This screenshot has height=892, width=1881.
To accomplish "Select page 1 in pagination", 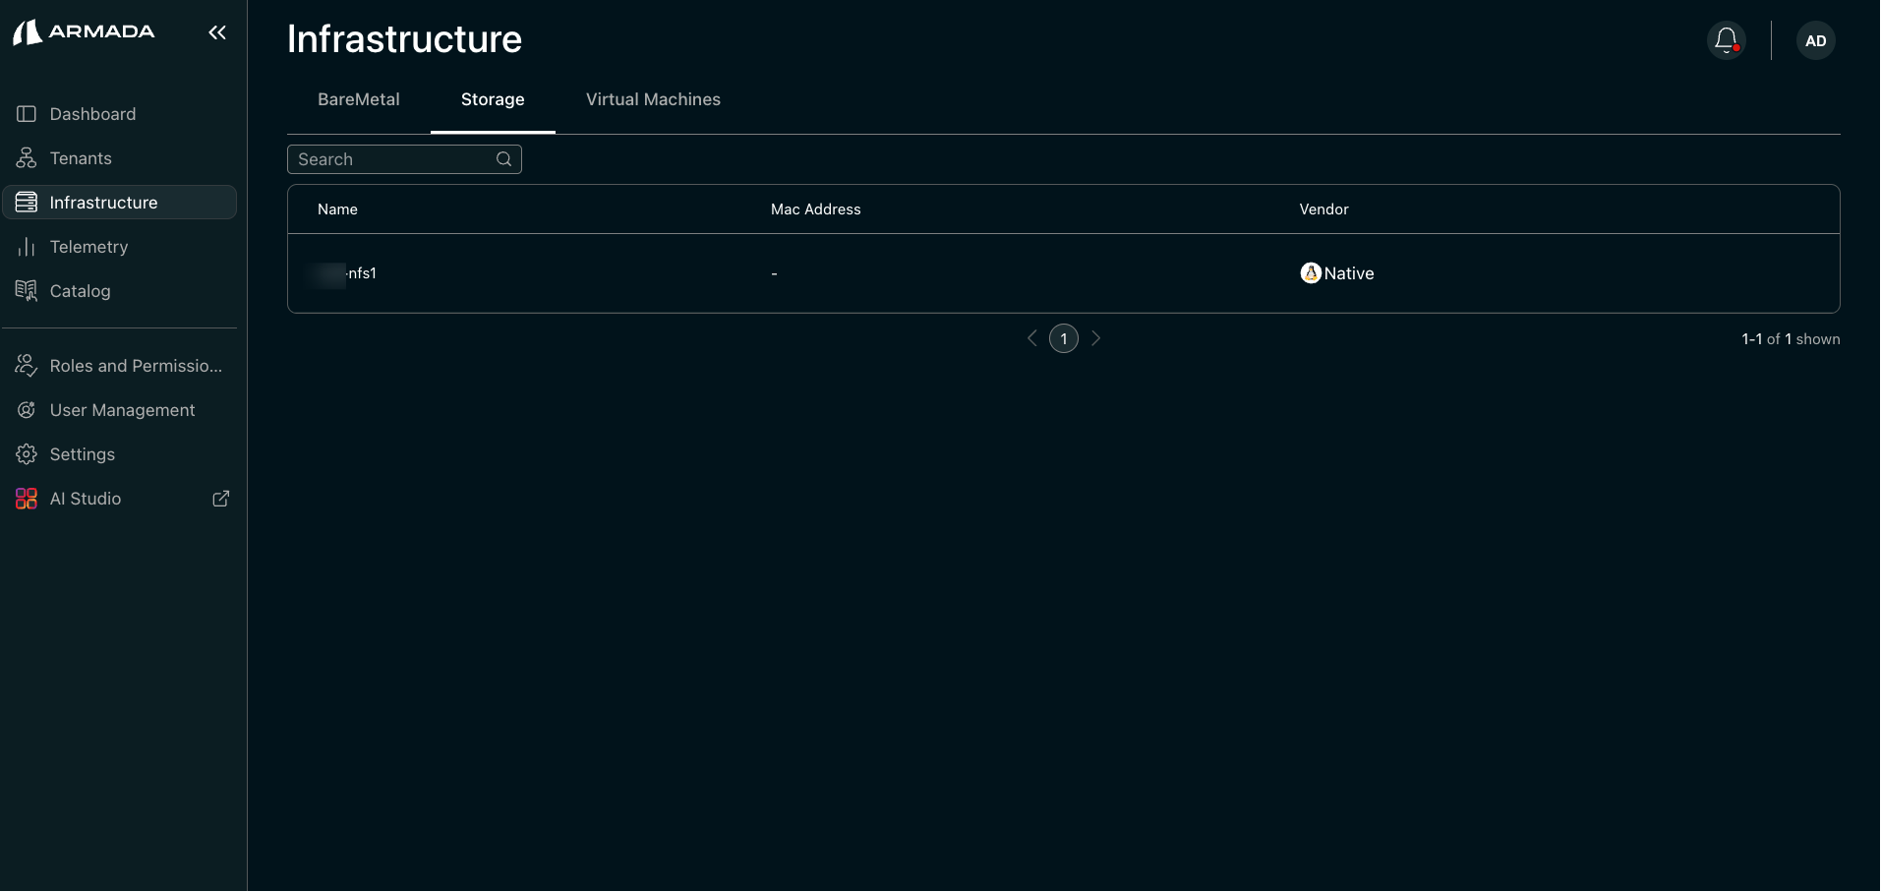I will [x=1064, y=338].
